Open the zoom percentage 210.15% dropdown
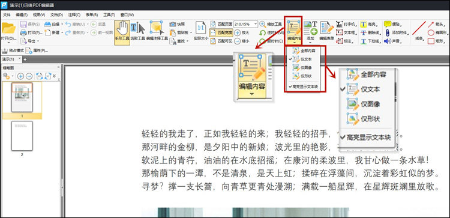The height and width of the screenshot is (218, 450). click(255, 24)
